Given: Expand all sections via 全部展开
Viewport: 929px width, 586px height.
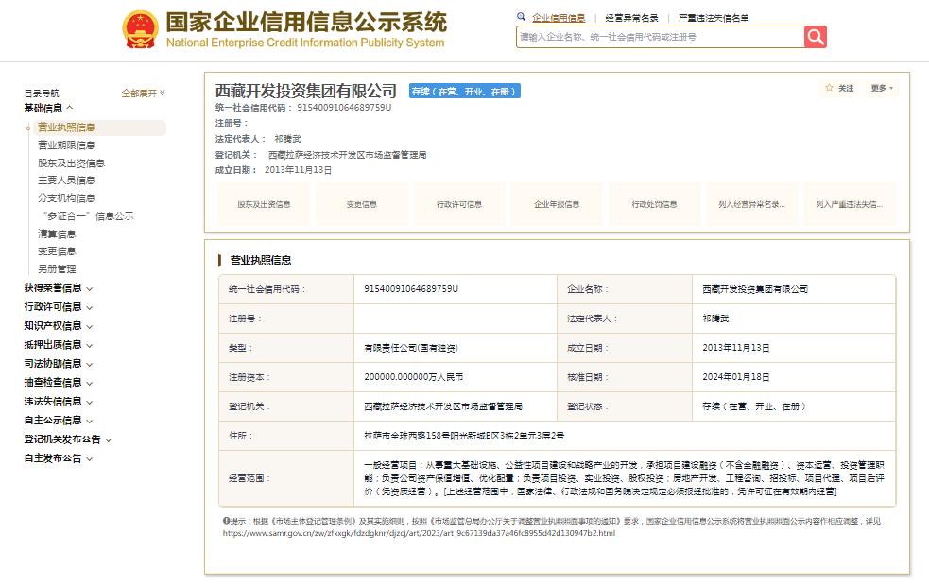Looking at the screenshot, I should pos(143,93).
